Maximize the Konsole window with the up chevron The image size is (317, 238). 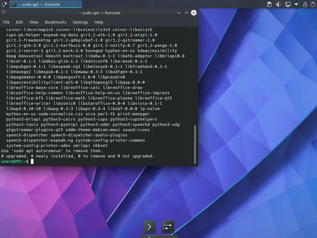point(186,13)
